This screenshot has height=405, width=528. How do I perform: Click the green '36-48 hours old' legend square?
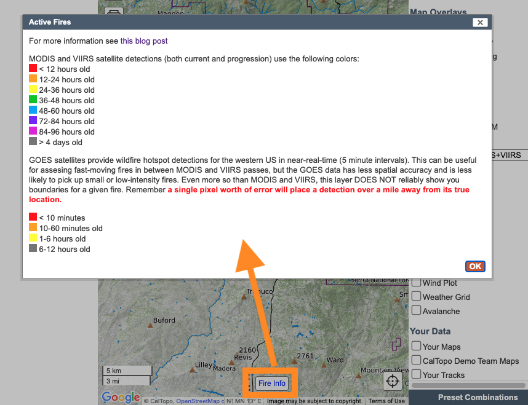click(33, 100)
